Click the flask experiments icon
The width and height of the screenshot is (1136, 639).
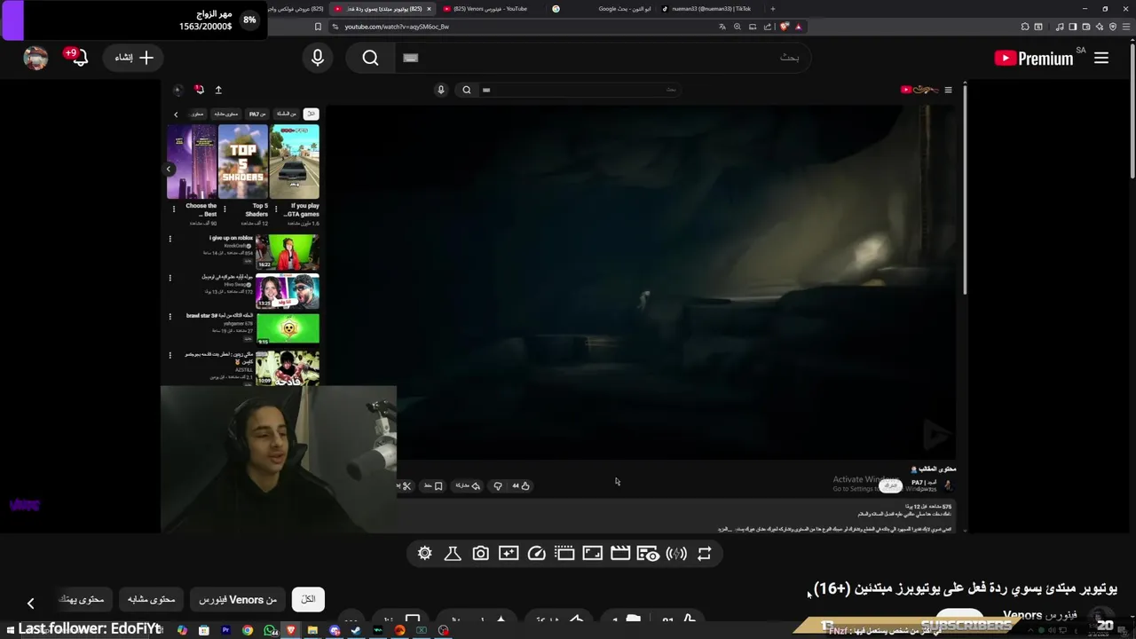coord(453,554)
